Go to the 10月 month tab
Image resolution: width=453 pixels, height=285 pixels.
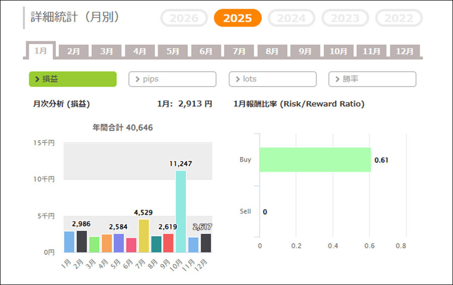tap(338, 51)
